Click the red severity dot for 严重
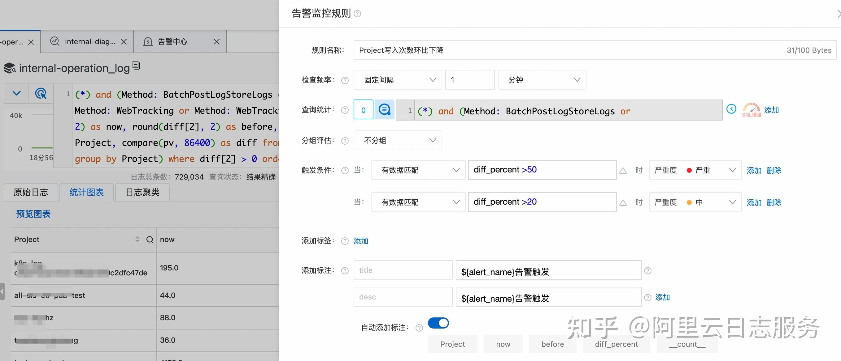The image size is (841, 361). point(689,170)
